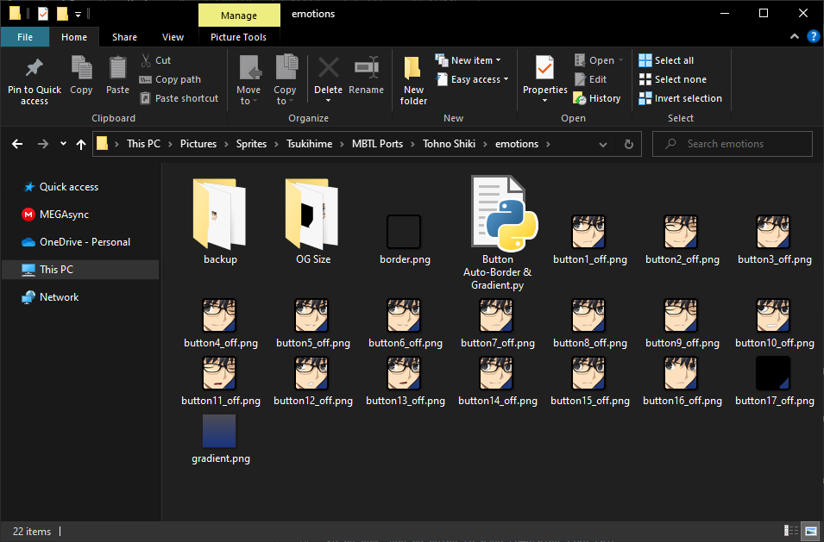Screen dimensions: 824x542
Task: Navigate to Tohno Shiki in address bar
Action: tap(449, 144)
